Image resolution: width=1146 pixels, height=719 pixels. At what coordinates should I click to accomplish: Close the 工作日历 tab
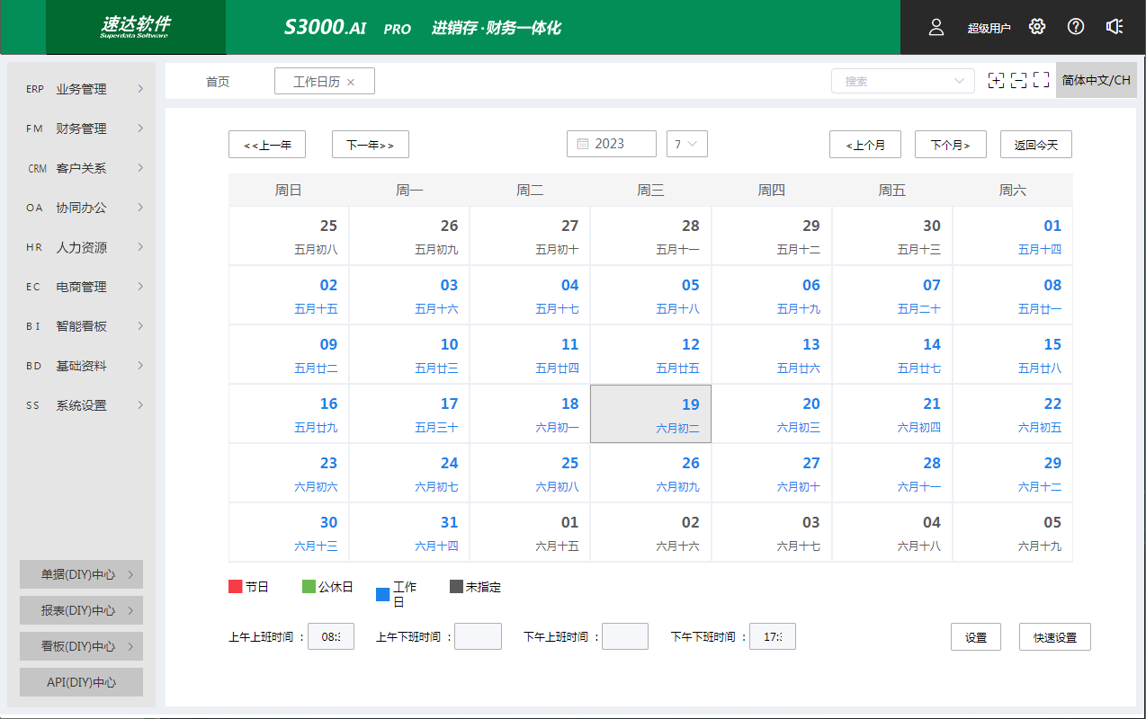[x=351, y=82]
